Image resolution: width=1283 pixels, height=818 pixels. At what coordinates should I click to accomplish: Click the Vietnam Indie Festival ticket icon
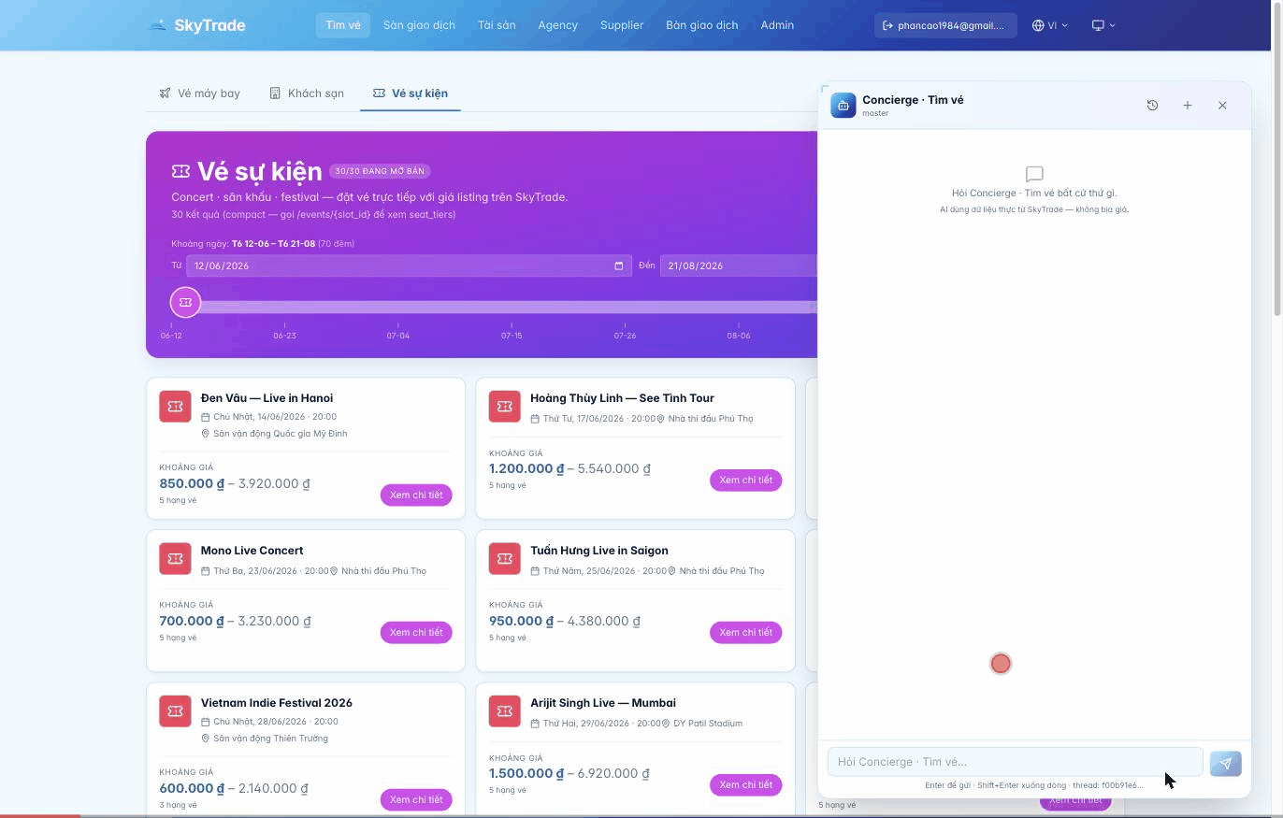175,711
